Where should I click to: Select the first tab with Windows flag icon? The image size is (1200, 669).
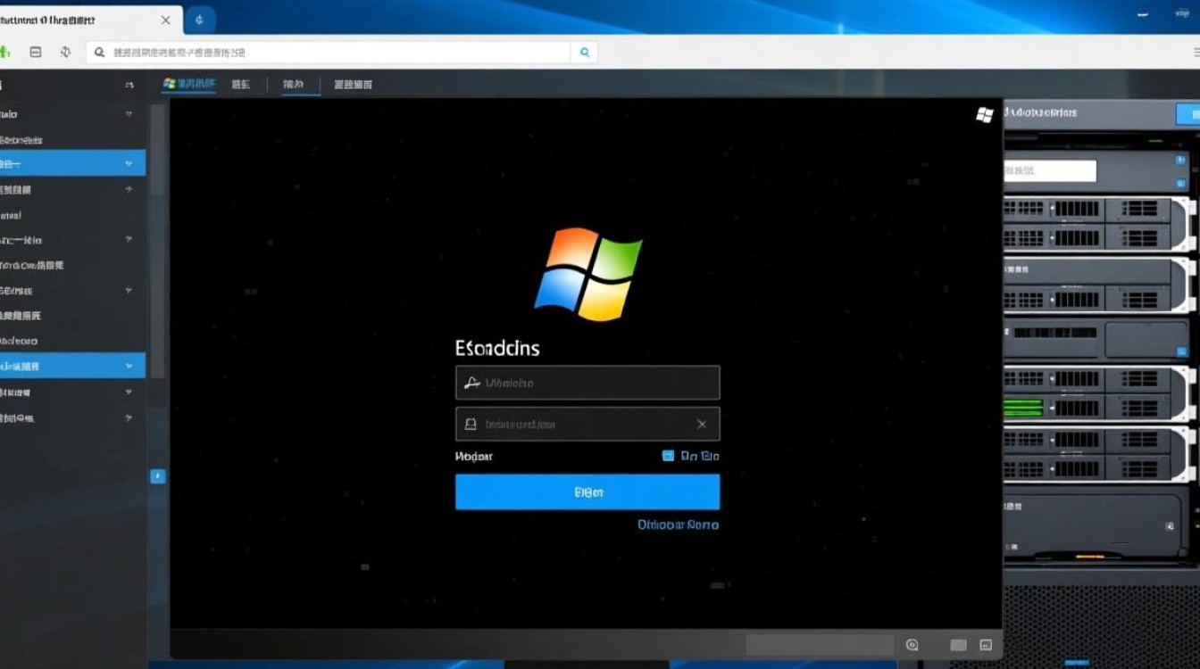[x=189, y=84]
